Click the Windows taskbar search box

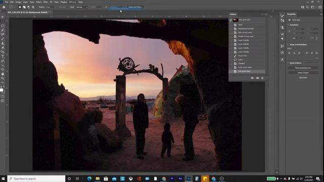coord(36,178)
